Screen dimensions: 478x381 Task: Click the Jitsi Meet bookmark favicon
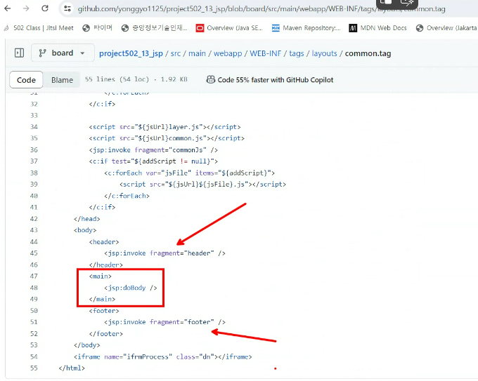click(x=7, y=28)
